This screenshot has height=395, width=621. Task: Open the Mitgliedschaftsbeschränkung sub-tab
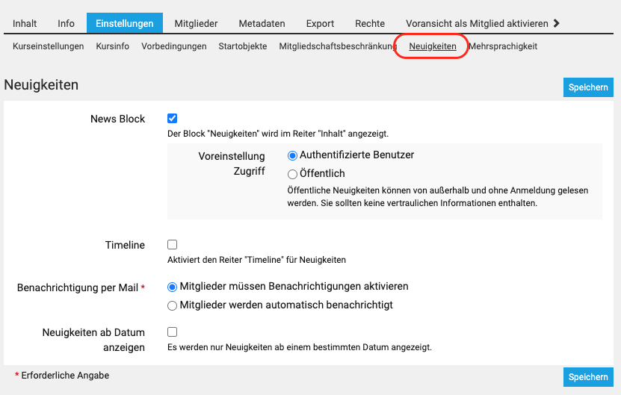(x=337, y=46)
